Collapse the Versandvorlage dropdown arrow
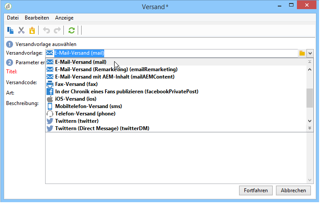 click(310, 53)
